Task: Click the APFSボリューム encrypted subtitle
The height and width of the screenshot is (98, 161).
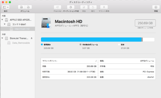Action: (x=71, y=26)
